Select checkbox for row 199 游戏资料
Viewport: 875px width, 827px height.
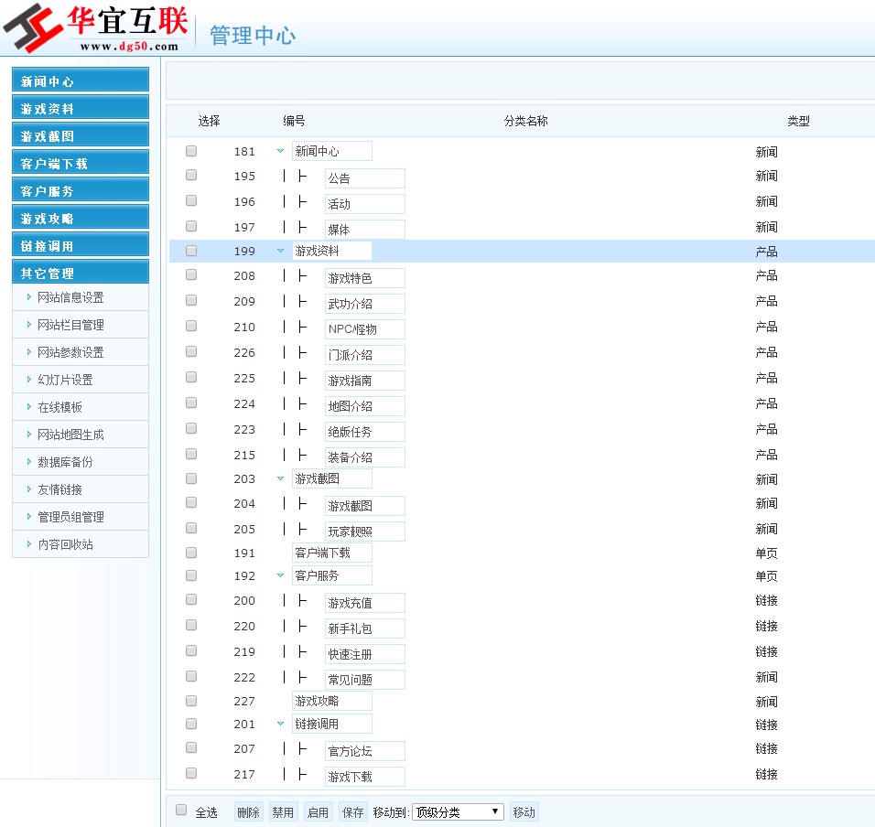191,251
